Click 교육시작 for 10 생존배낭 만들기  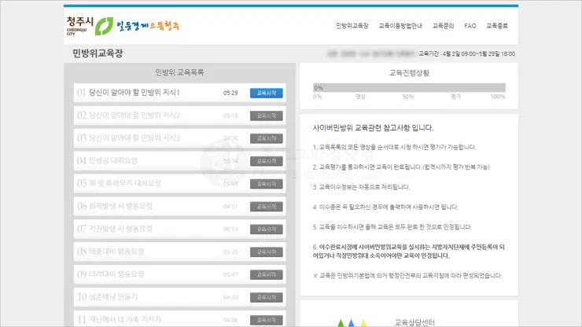point(266,297)
